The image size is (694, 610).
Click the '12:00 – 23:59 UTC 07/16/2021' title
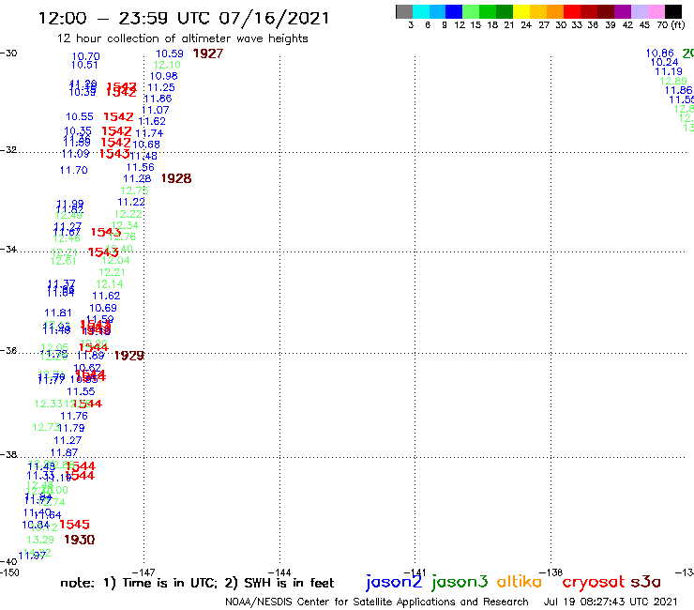click(184, 19)
